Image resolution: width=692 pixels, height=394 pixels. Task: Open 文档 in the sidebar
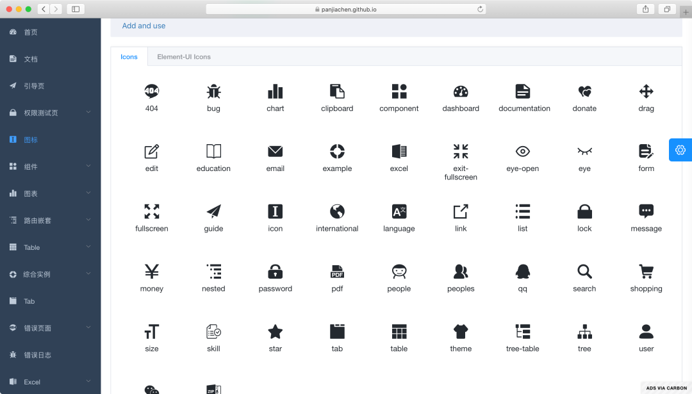tap(51, 59)
